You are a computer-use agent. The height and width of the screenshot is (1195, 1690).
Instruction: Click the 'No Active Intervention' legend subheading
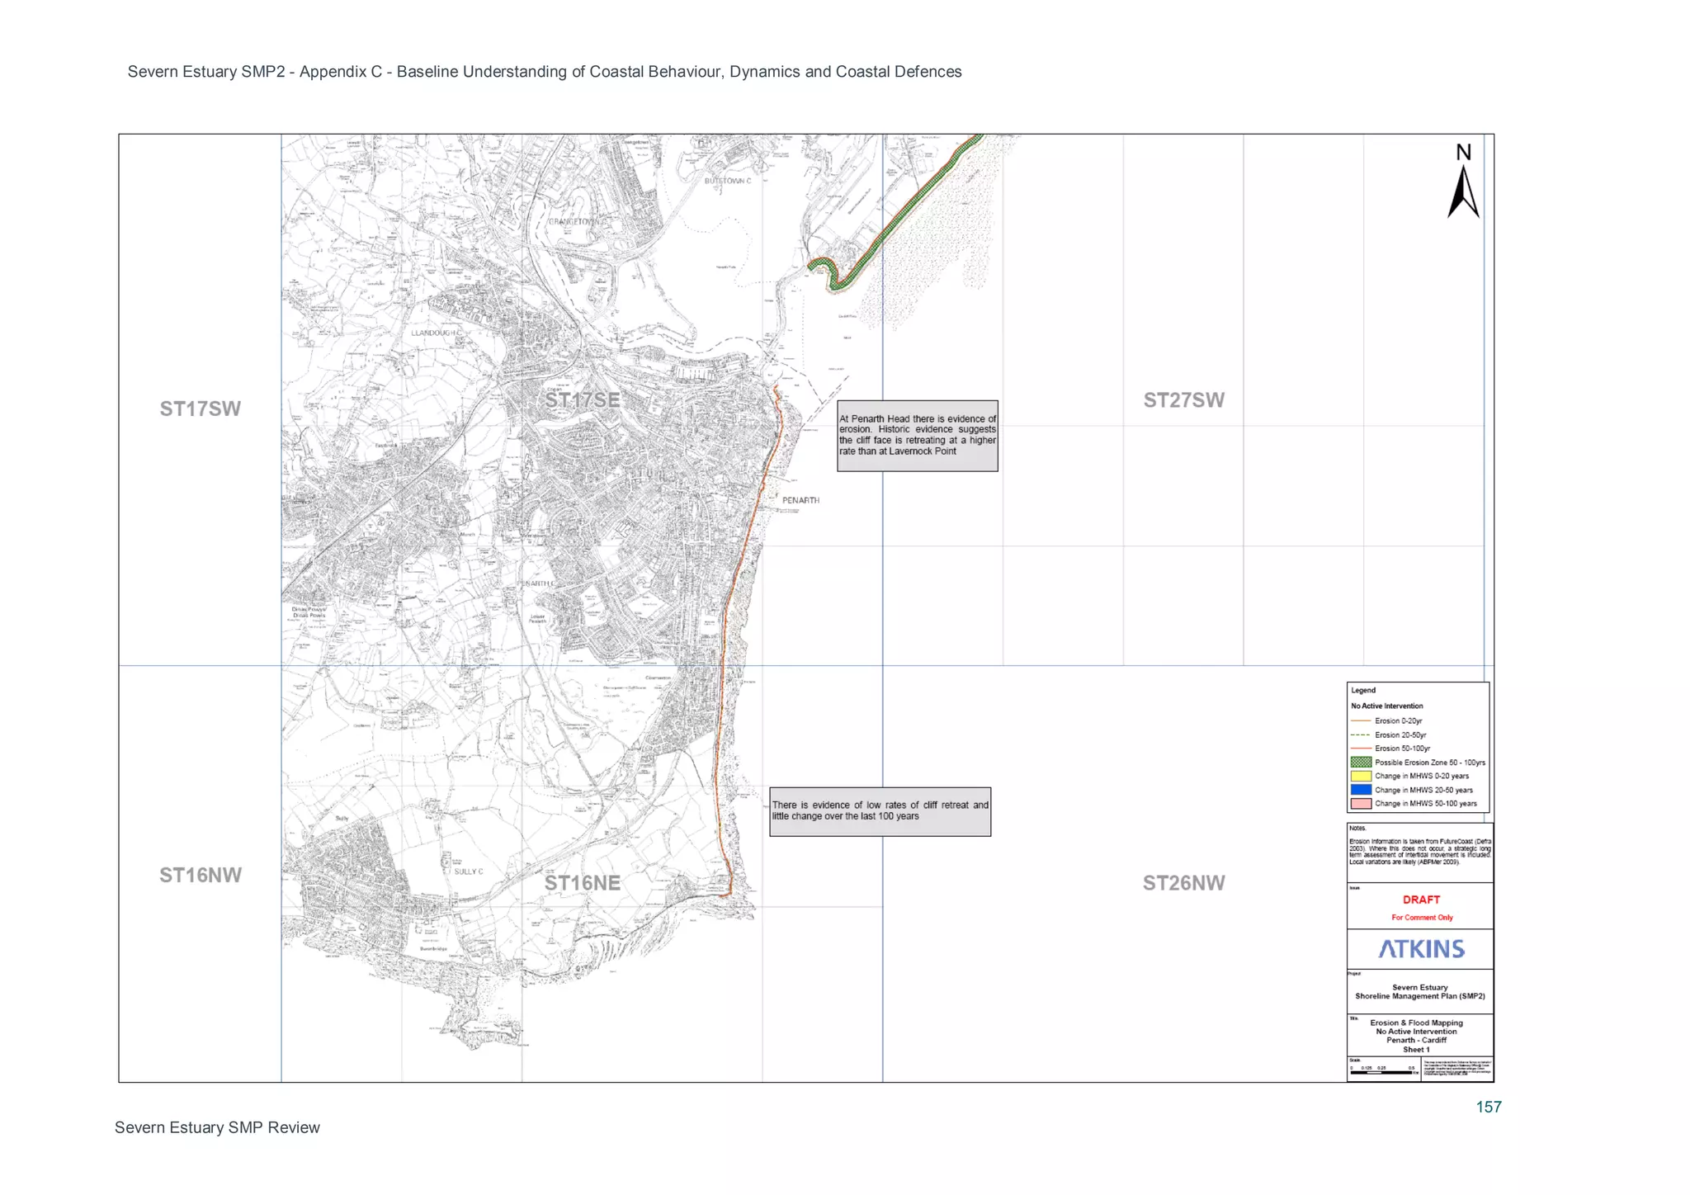1387,706
